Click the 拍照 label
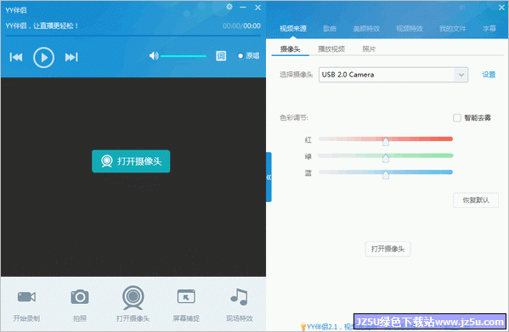The image size is (509, 332). pyautogui.click(x=80, y=318)
